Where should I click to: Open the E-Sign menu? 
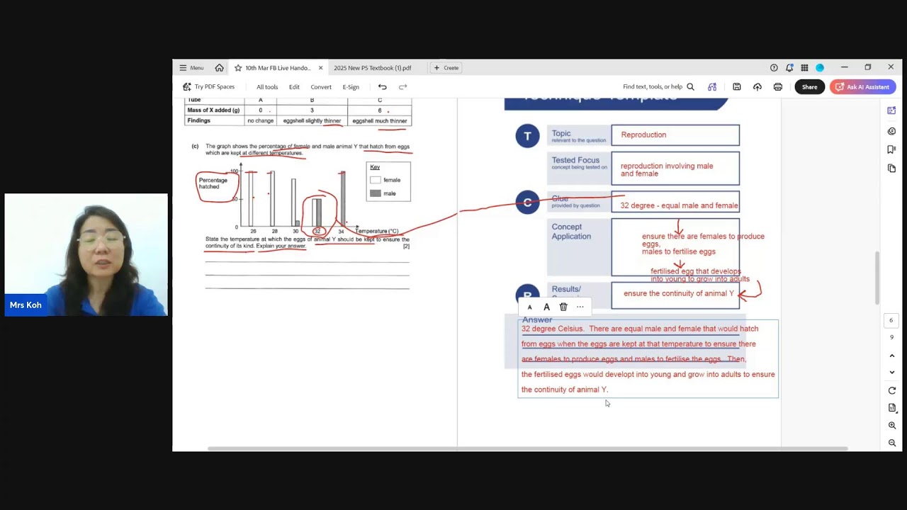click(x=351, y=87)
